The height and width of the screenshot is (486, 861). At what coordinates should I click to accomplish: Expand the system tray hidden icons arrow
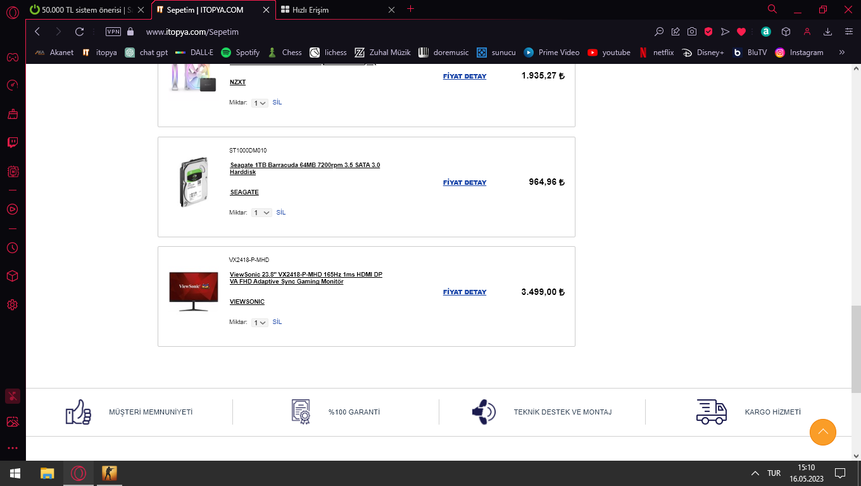coord(755,473)
